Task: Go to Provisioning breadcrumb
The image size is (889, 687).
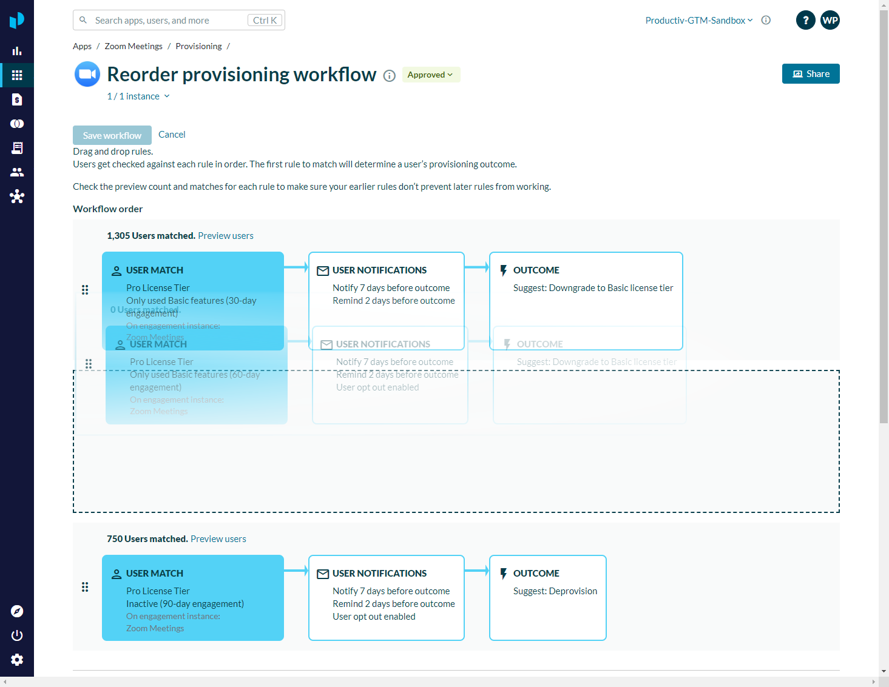Action: click(x=198, y=46)
